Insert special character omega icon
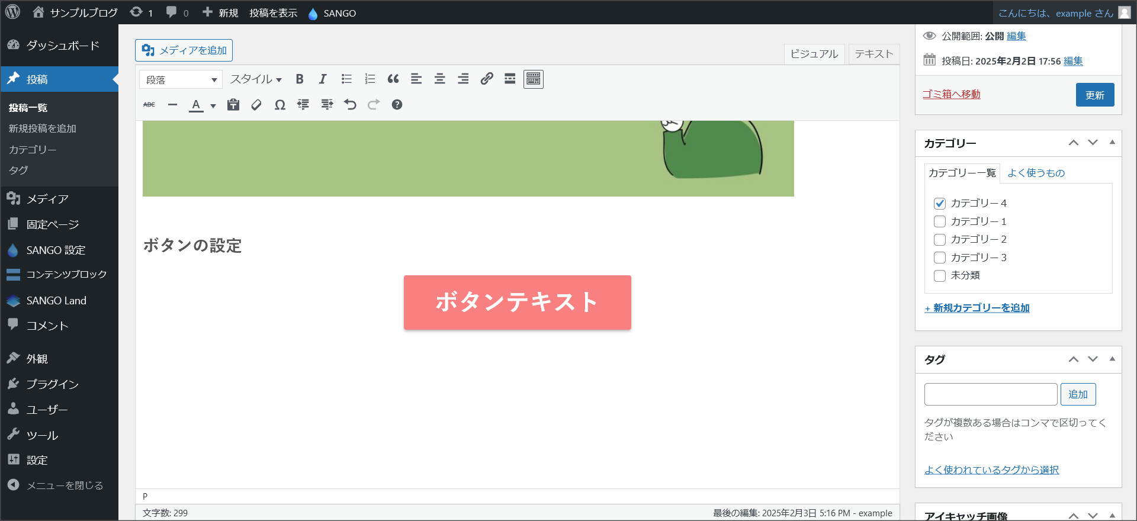Screen dimensions: 1137x521 click(280, 105)
